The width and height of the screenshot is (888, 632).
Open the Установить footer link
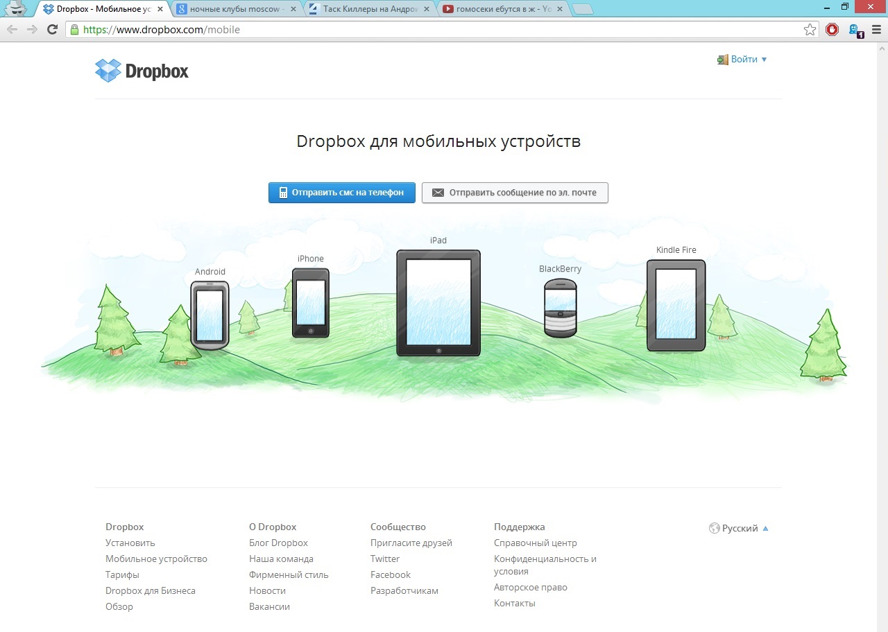pos(130,543)
